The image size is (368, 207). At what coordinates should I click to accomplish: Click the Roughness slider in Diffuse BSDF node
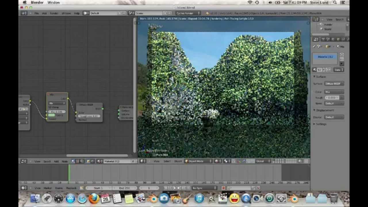click(89, 116)
